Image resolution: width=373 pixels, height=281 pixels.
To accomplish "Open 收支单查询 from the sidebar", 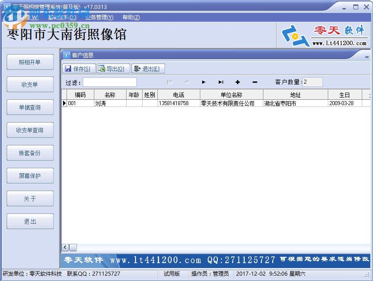I will (x=30, y=130).
